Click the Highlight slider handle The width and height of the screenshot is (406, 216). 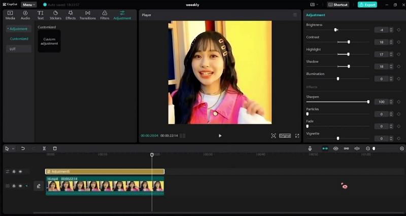(x=348, y=54)
